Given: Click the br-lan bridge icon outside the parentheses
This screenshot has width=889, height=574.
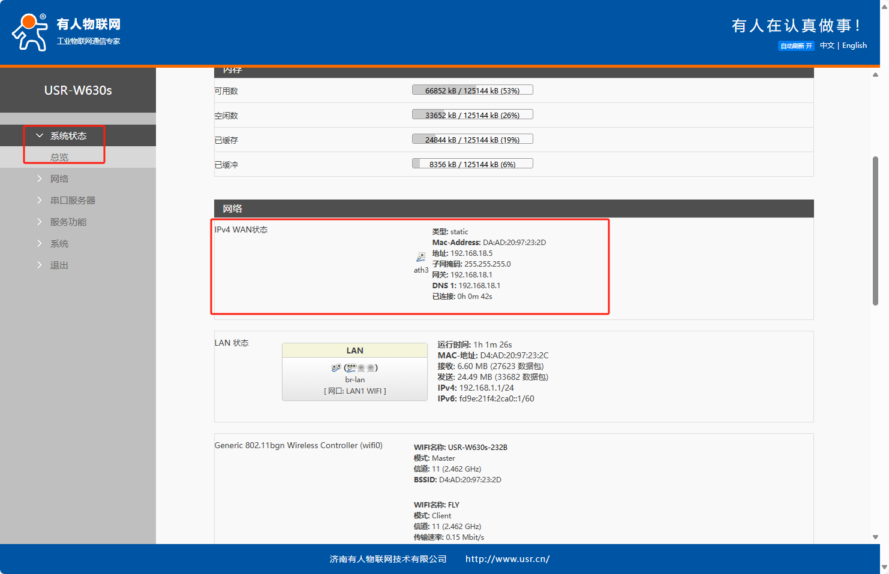Looking at the screenshot, I should [336, 368].
